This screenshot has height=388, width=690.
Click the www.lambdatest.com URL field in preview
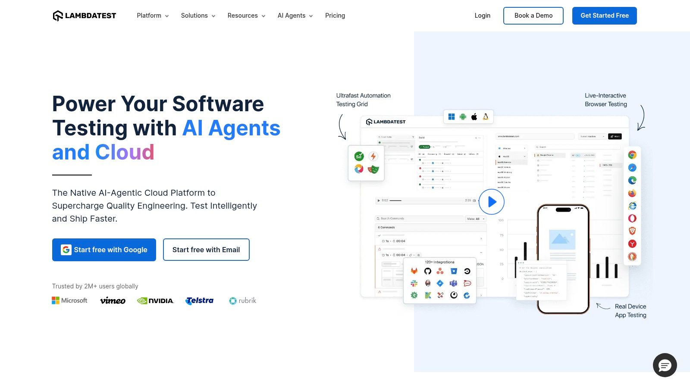click(536, 136)
